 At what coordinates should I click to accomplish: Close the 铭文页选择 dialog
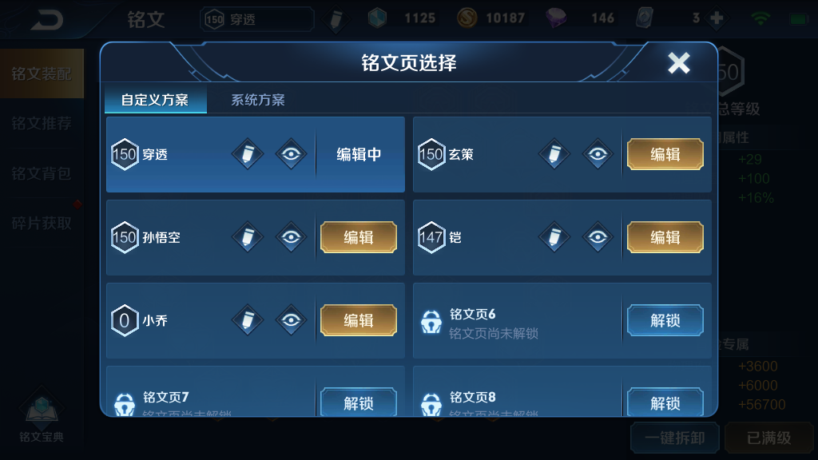click(x=679, y=63)
